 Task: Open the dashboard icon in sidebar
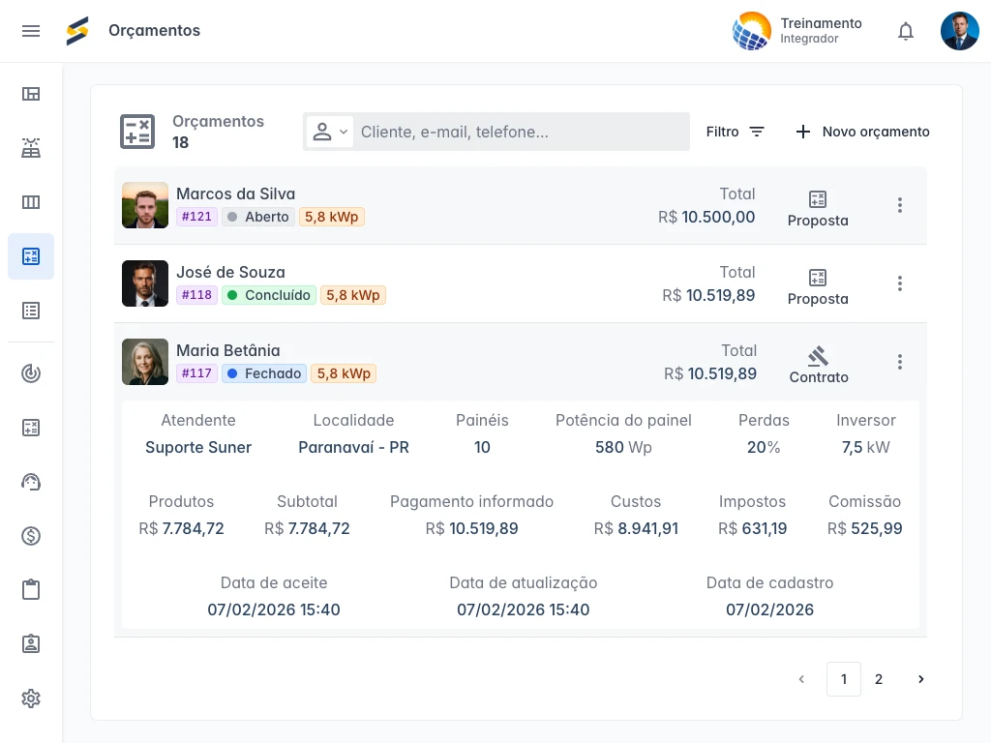(x=31, y=94)
